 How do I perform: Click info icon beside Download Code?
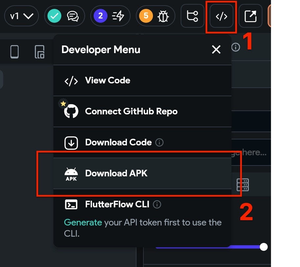pos(159,142)
